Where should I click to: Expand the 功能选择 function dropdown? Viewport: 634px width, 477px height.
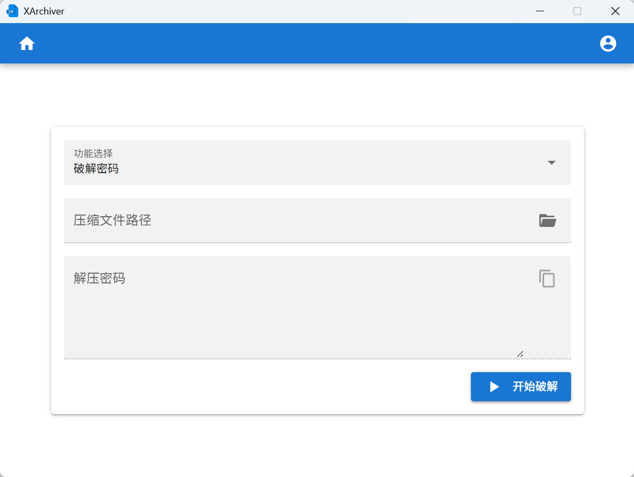tap(318, 162)
